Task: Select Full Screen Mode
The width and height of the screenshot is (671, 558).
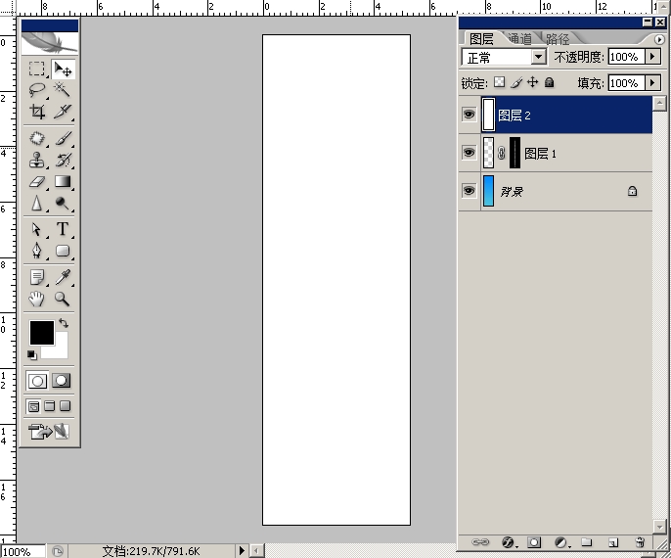Action: point(65,406)
